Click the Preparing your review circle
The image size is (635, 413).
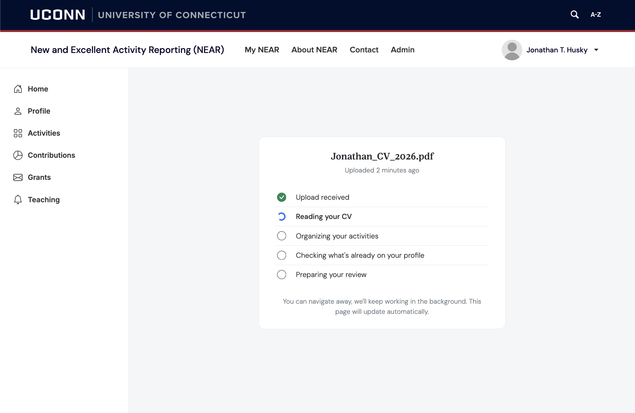(282, 274)
